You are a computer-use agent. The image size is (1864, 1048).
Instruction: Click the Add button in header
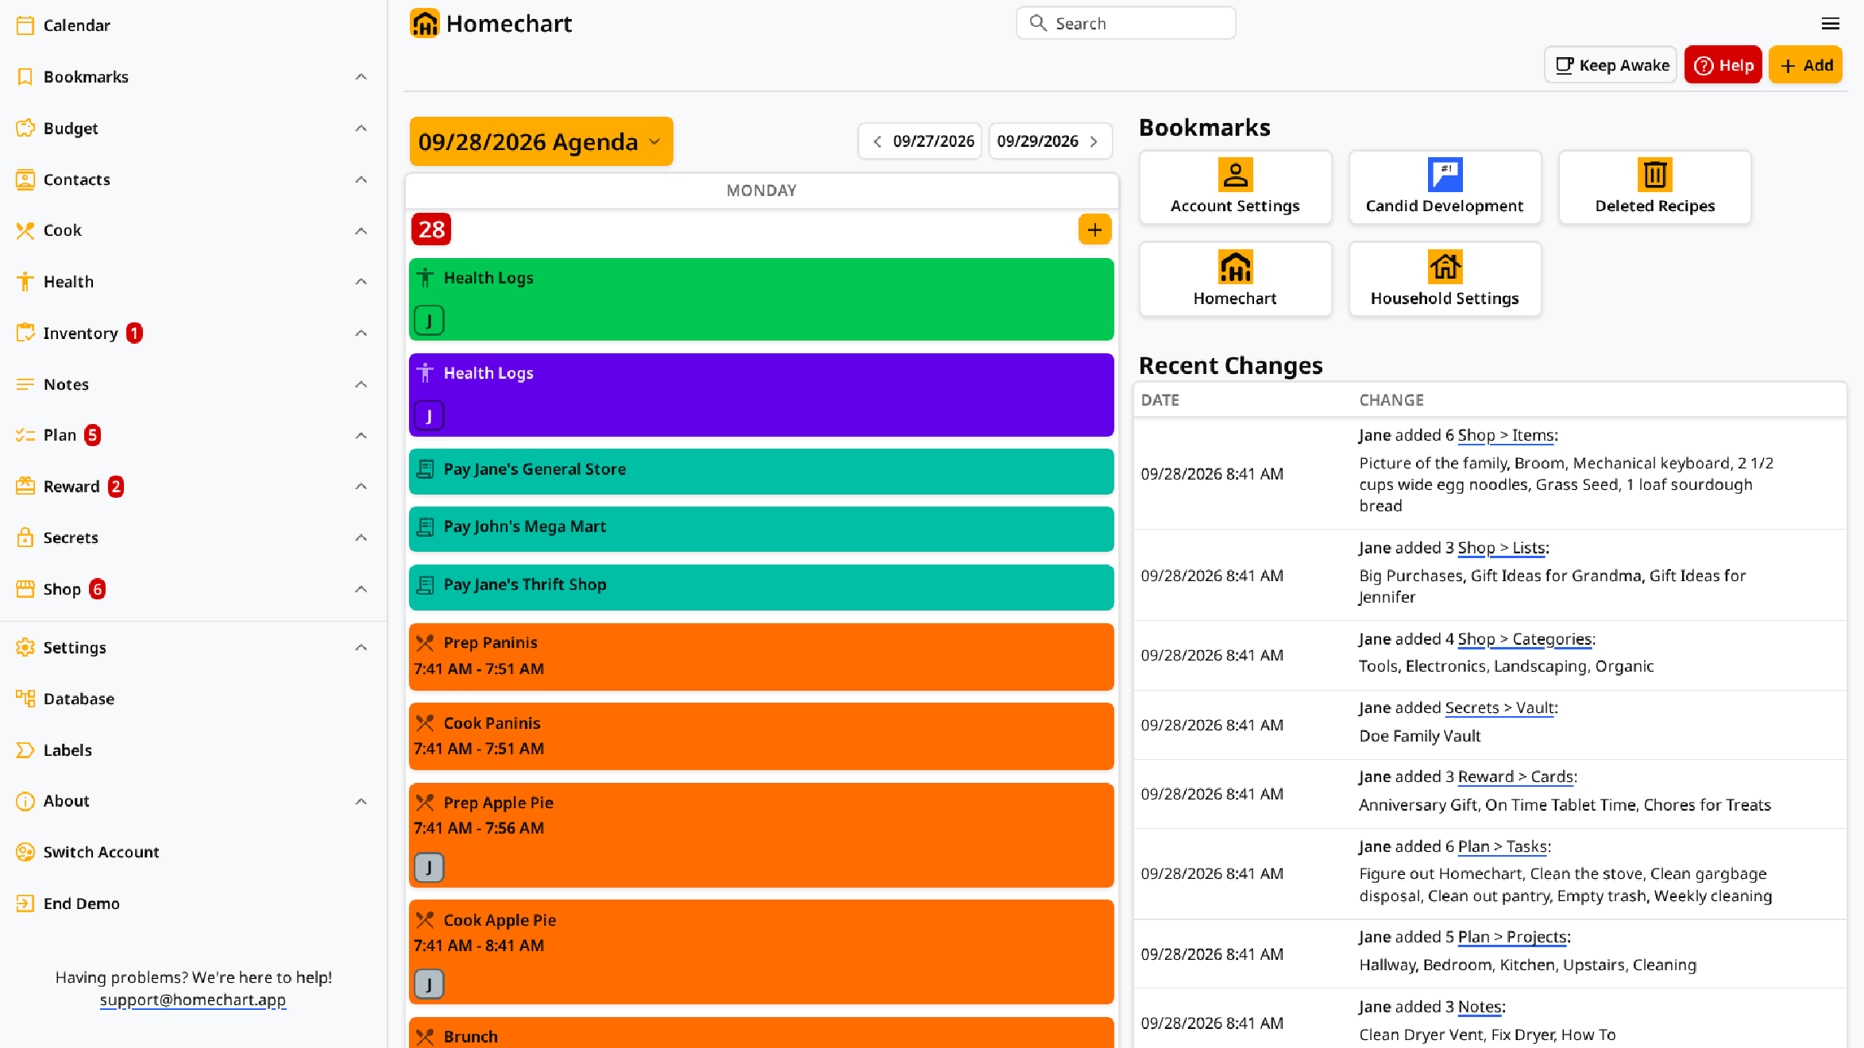1806,65
